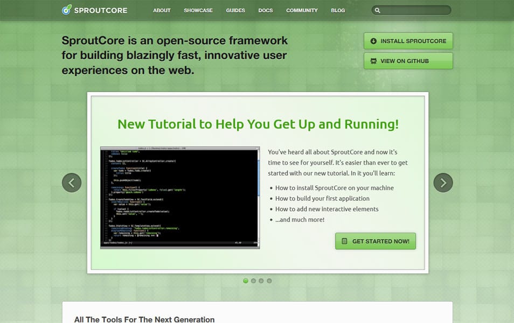Click the Get Started Now button
Image resolution: width=514 pixels, height=323 pixels.
point(376,241)
